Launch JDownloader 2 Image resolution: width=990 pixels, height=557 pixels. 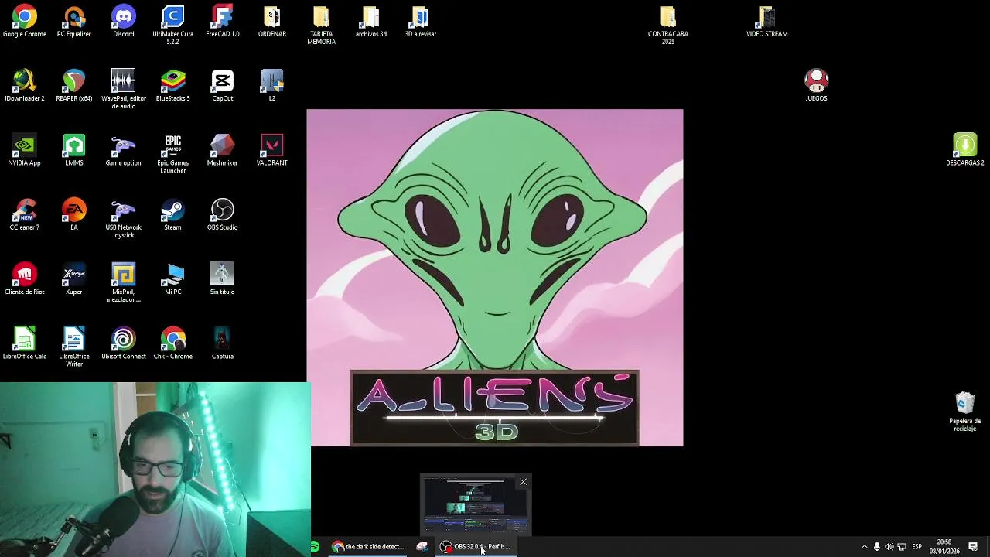pos(24,86)
